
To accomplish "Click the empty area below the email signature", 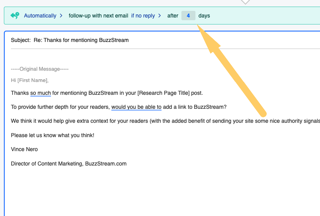I will (x=156, y=190).
